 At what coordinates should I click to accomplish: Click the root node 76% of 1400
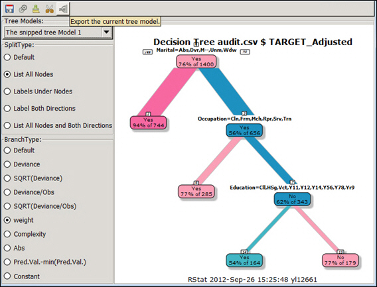tap(196, 62)
